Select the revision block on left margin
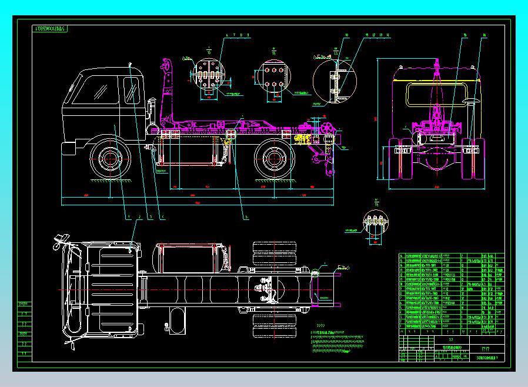Image resolution: width=528 pixels, height=387 pixels. coord(24,332)
